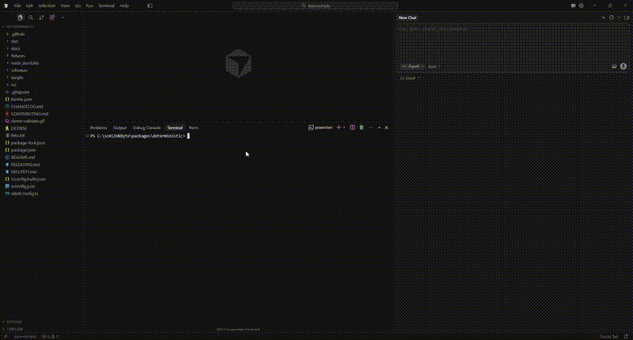Expand more views chevron in sidebar header
Image resolution: width=633 pixels, height=340 pixels.
click(x=63, y=17)
